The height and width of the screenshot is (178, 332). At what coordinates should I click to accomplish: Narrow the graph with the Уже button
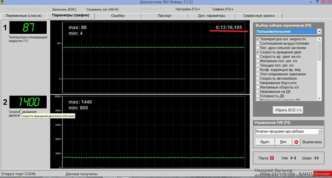(288, 158)
